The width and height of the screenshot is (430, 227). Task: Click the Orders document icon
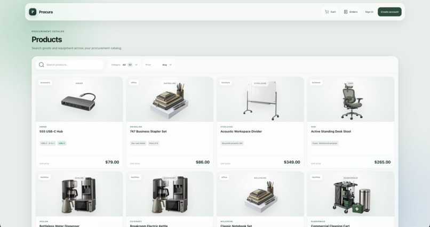[x=346, y=12]
